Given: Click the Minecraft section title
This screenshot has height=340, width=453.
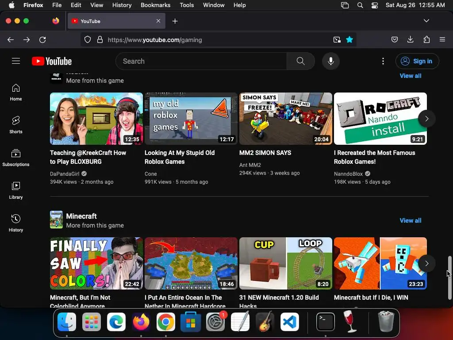Looking at the screenshot, I should pos(81,216).
